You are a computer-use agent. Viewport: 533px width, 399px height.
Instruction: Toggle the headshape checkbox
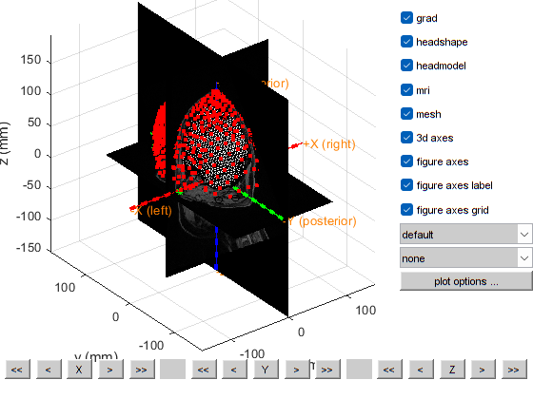click(406, 42)
